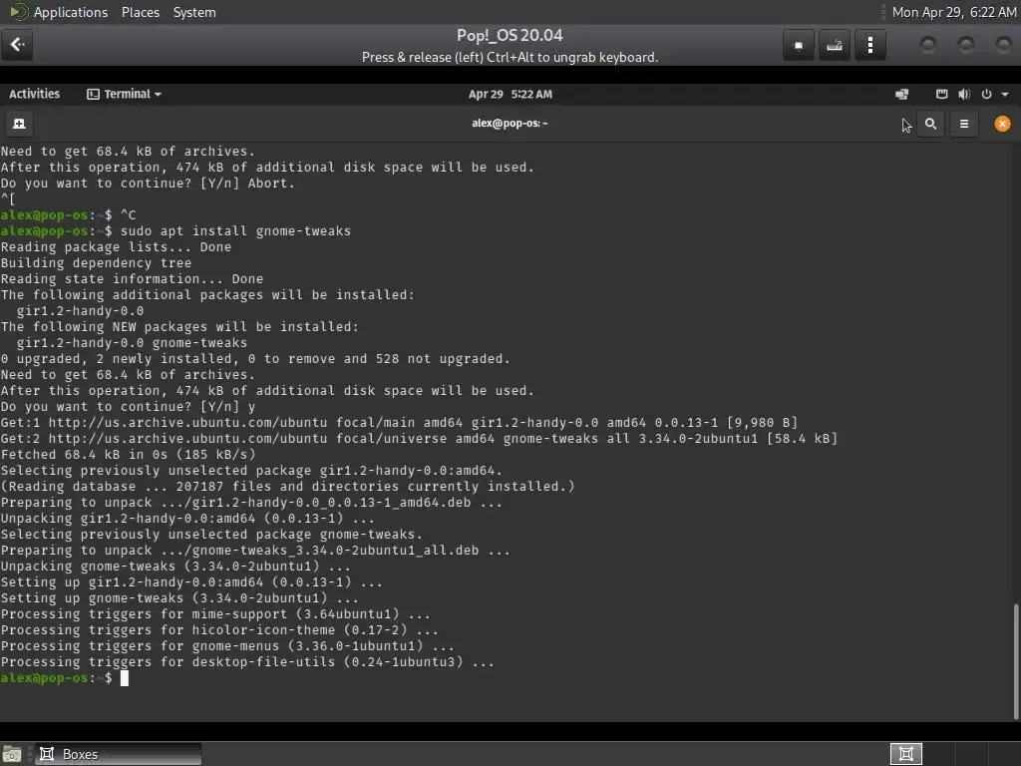Image resolution: width=1021 pixels, height=766 pixels.
Task: Click the terminal title alex@pop-os: ~
Action: pyautogui.click(x=510, y=123)
